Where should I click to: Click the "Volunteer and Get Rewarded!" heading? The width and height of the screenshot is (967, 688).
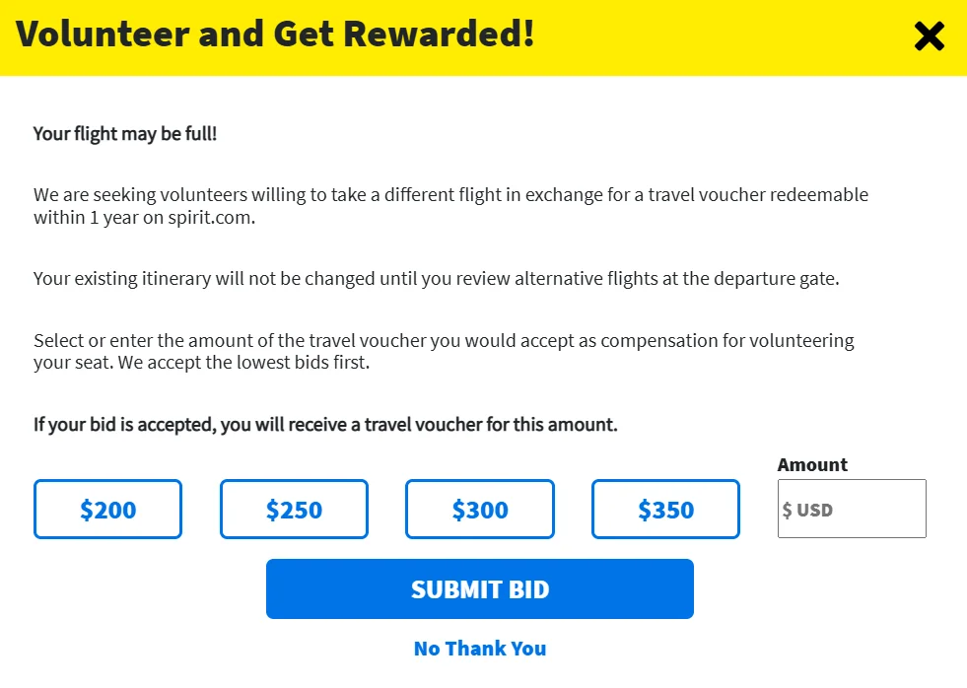[x=275, y=34]
